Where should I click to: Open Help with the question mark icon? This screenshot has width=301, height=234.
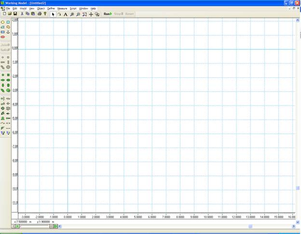pos(45,14)
